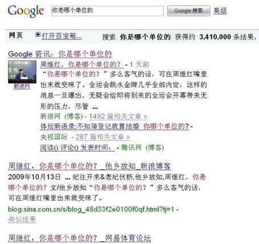259x244 pixels.
Task: Show 287 篇相关文章 related articles
Action: coord(103,137)
